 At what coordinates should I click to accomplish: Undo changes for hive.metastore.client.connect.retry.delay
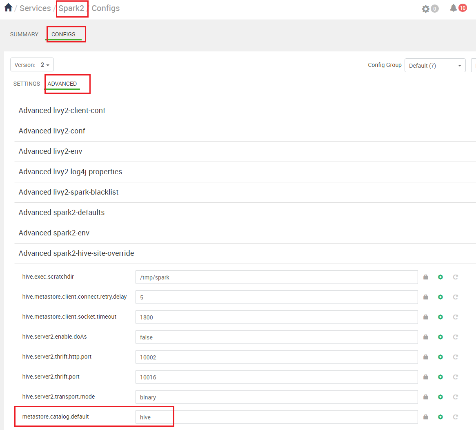coord(455,297)
